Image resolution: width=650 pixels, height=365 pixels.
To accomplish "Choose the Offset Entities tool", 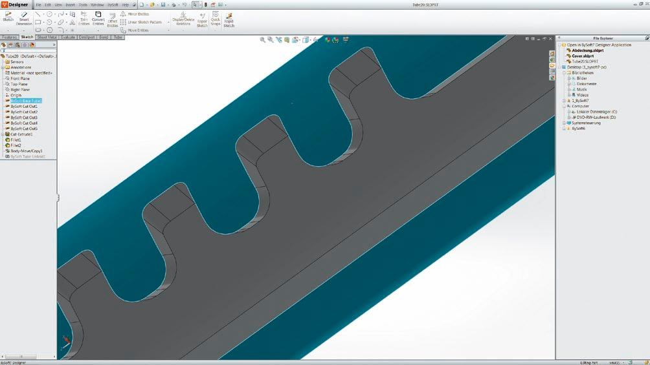I will coord(113,20).
